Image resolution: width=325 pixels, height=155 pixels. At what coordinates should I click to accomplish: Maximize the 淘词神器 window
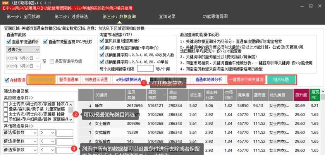coord(311,6)
